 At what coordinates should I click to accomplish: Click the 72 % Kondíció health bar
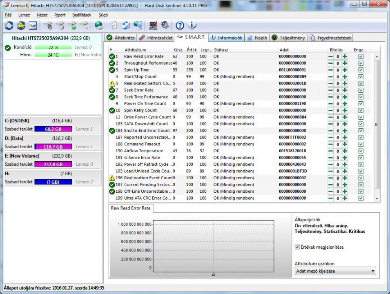pyautogui.click(x=53, y=47)
